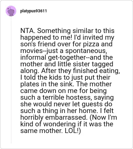Click the line 'such a thing in her home. I felt'

click(x=67, y=111)
